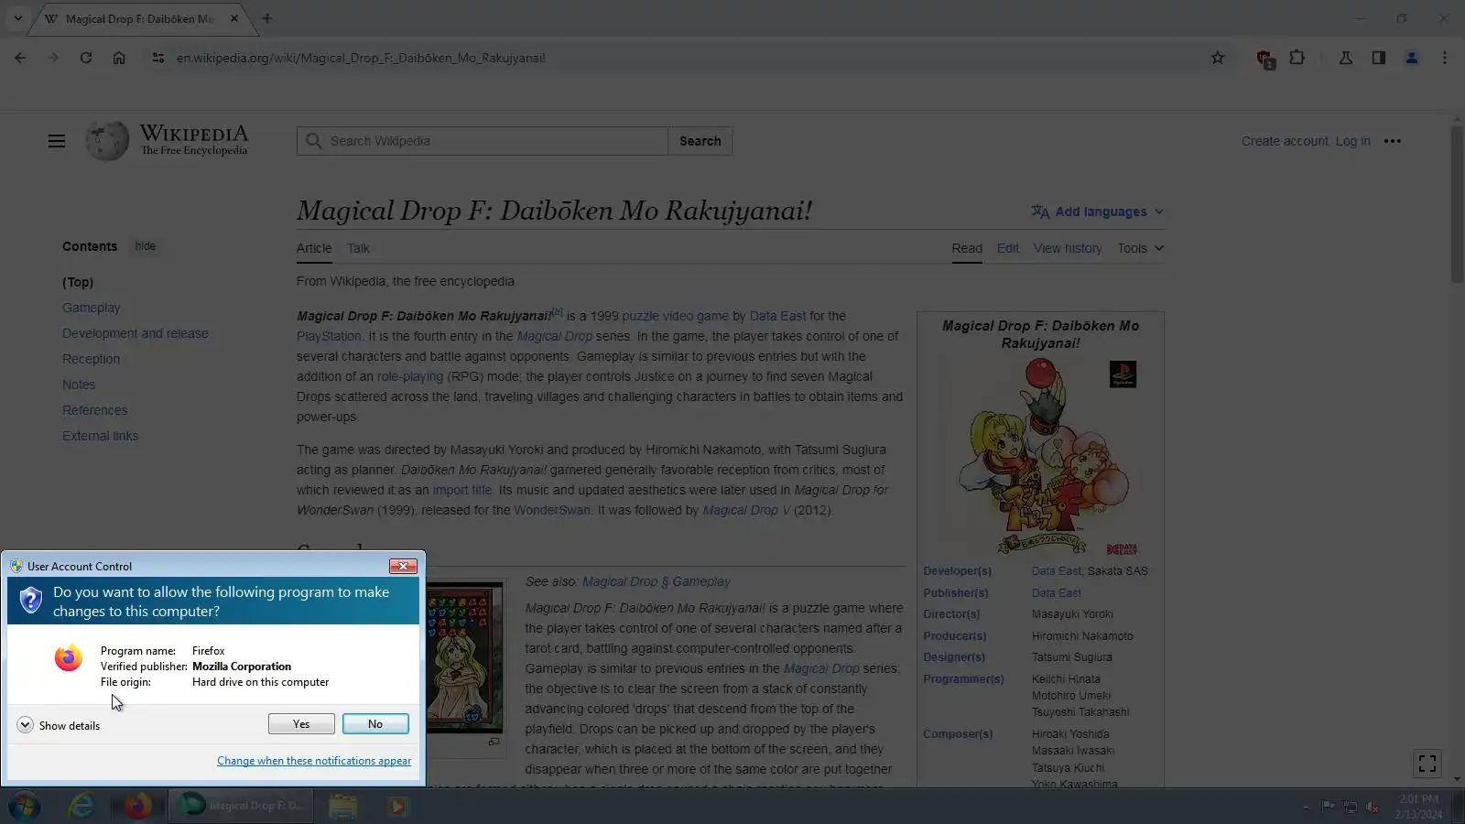The image size is (1465, 824).
Task: Jump to Reception in Contents
Action: [92, 359]
